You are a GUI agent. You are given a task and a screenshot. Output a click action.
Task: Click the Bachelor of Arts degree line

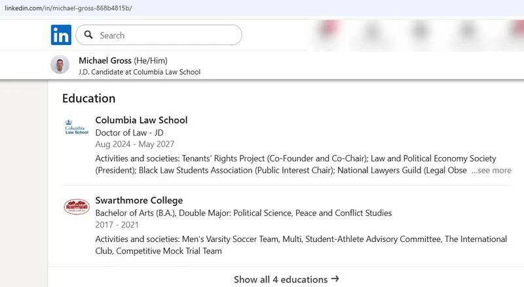[243, 213]
